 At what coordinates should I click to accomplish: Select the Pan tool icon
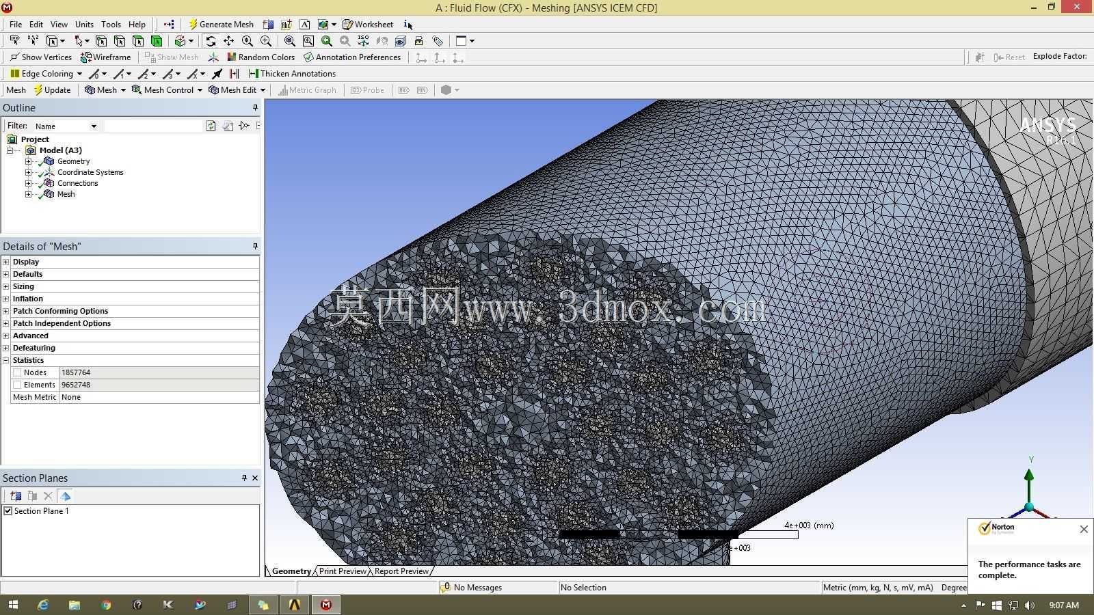[229, 41]
